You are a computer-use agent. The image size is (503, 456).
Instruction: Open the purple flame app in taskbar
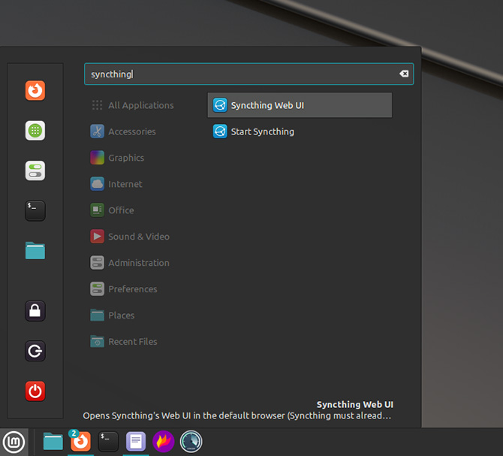coord(163,442)
